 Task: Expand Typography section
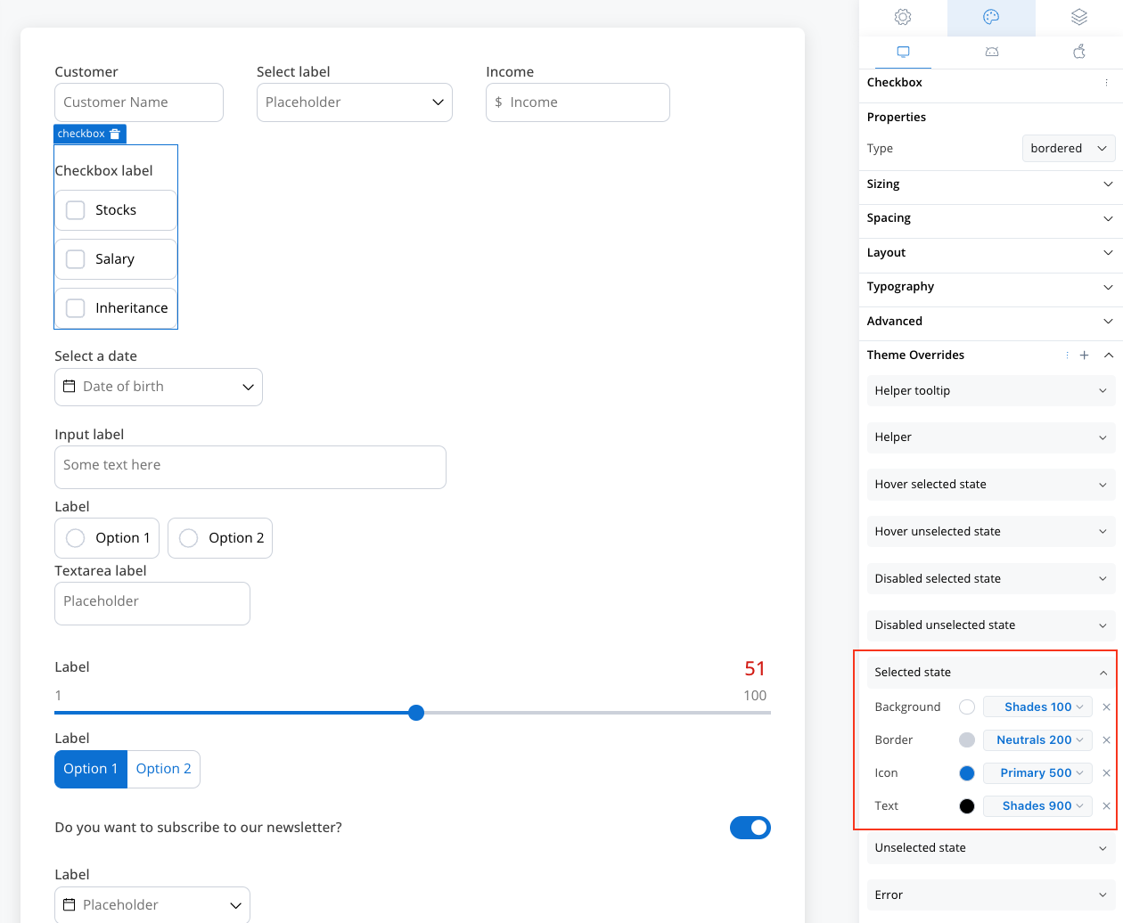pyautogui.click(x=991, y=287)
